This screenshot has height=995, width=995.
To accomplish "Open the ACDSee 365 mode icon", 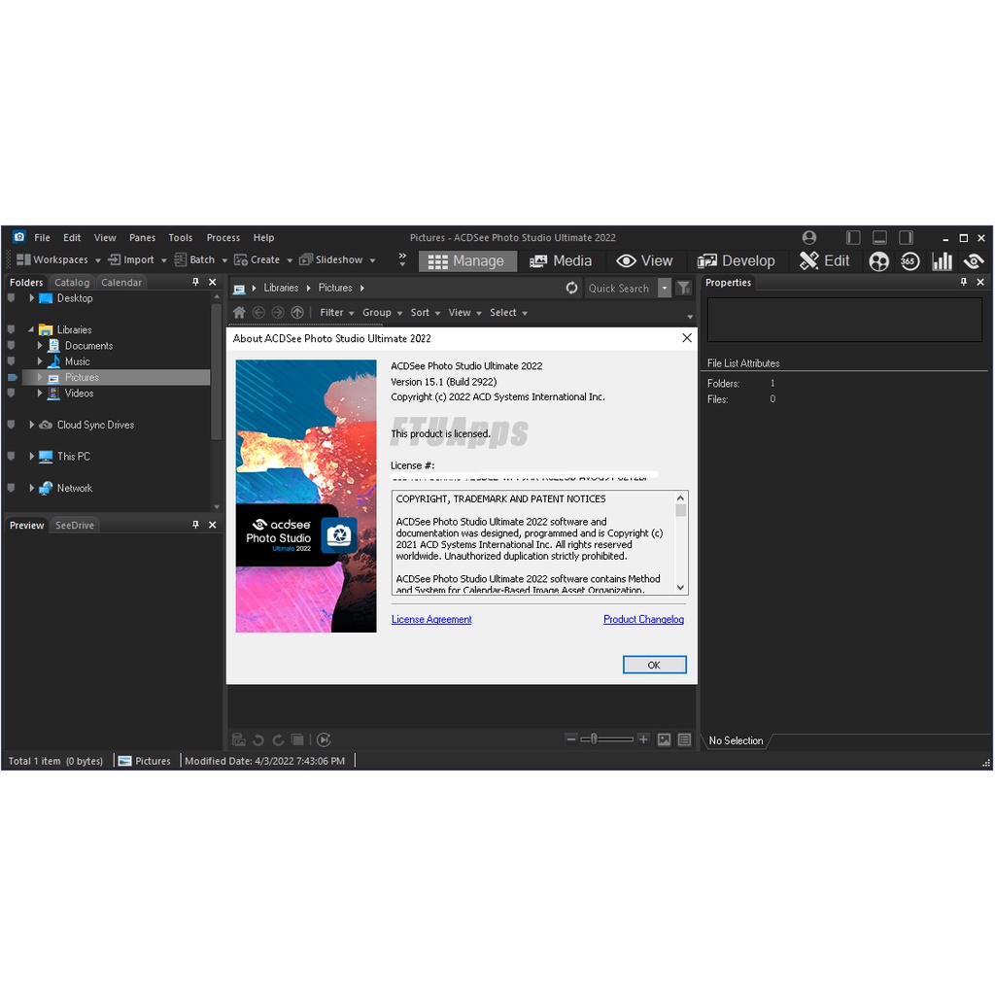I will click(x=909, y=260).
